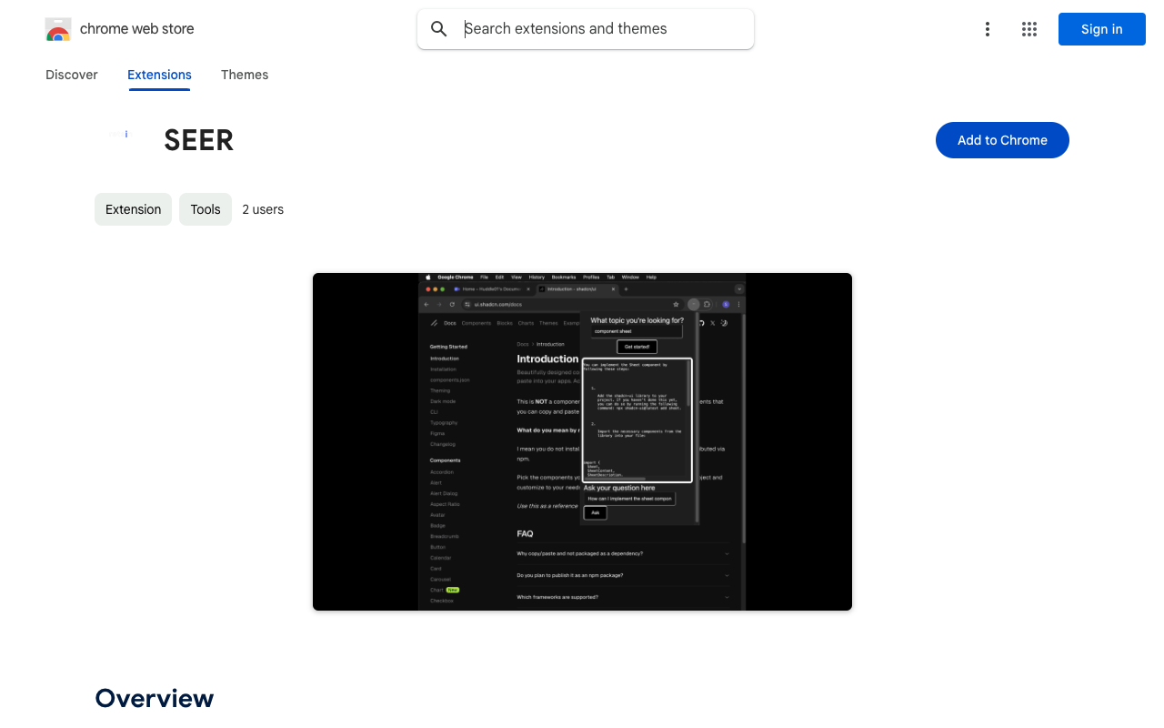Open the SEER screenshot preview
The image size is (1164, 728).
pos(582,441)
